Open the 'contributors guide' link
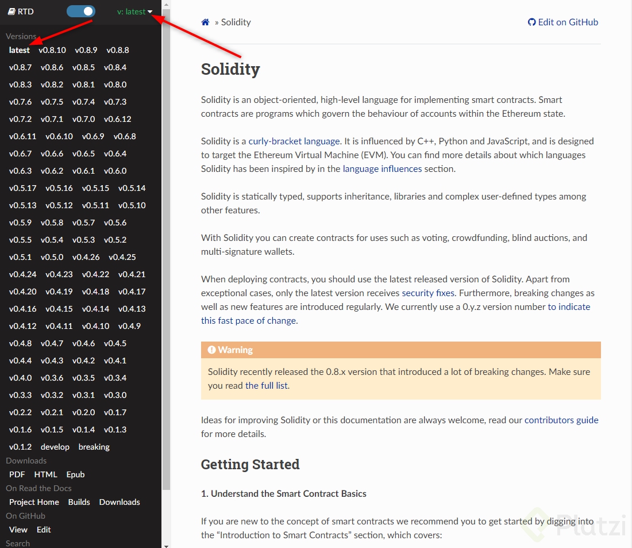Viewport: 632px width, 548px height. (x=561, y=420)
